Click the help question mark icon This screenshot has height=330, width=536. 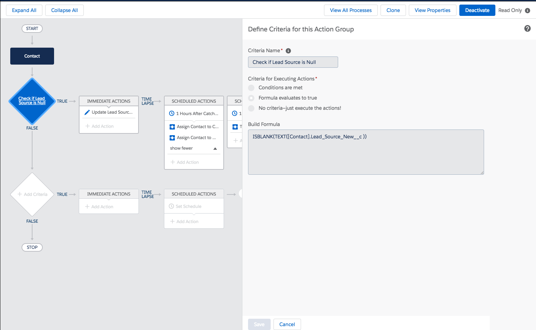(527, 29)
